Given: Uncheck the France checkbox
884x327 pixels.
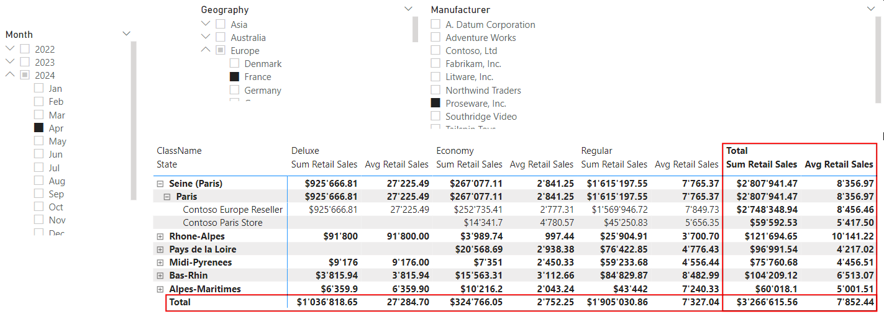Looking at the screenshot, I should (x=234, y=77).
